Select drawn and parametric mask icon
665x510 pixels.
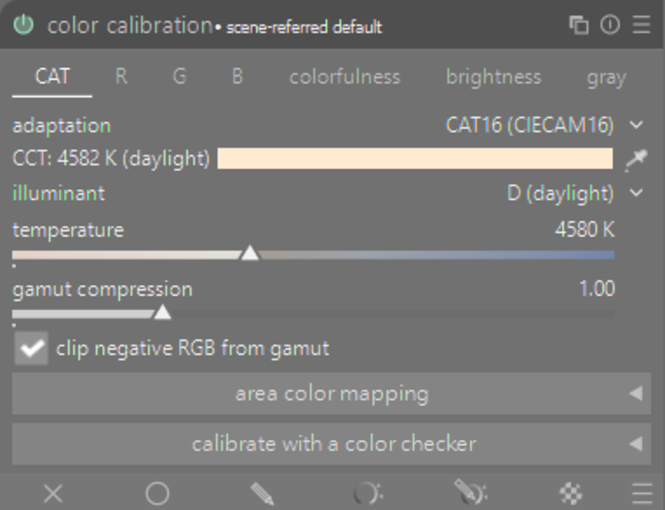pos(470,494)
